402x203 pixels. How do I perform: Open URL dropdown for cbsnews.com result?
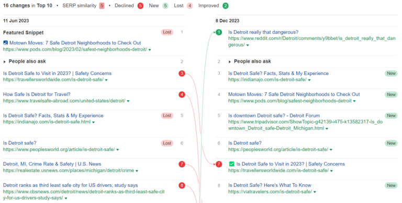66,198
